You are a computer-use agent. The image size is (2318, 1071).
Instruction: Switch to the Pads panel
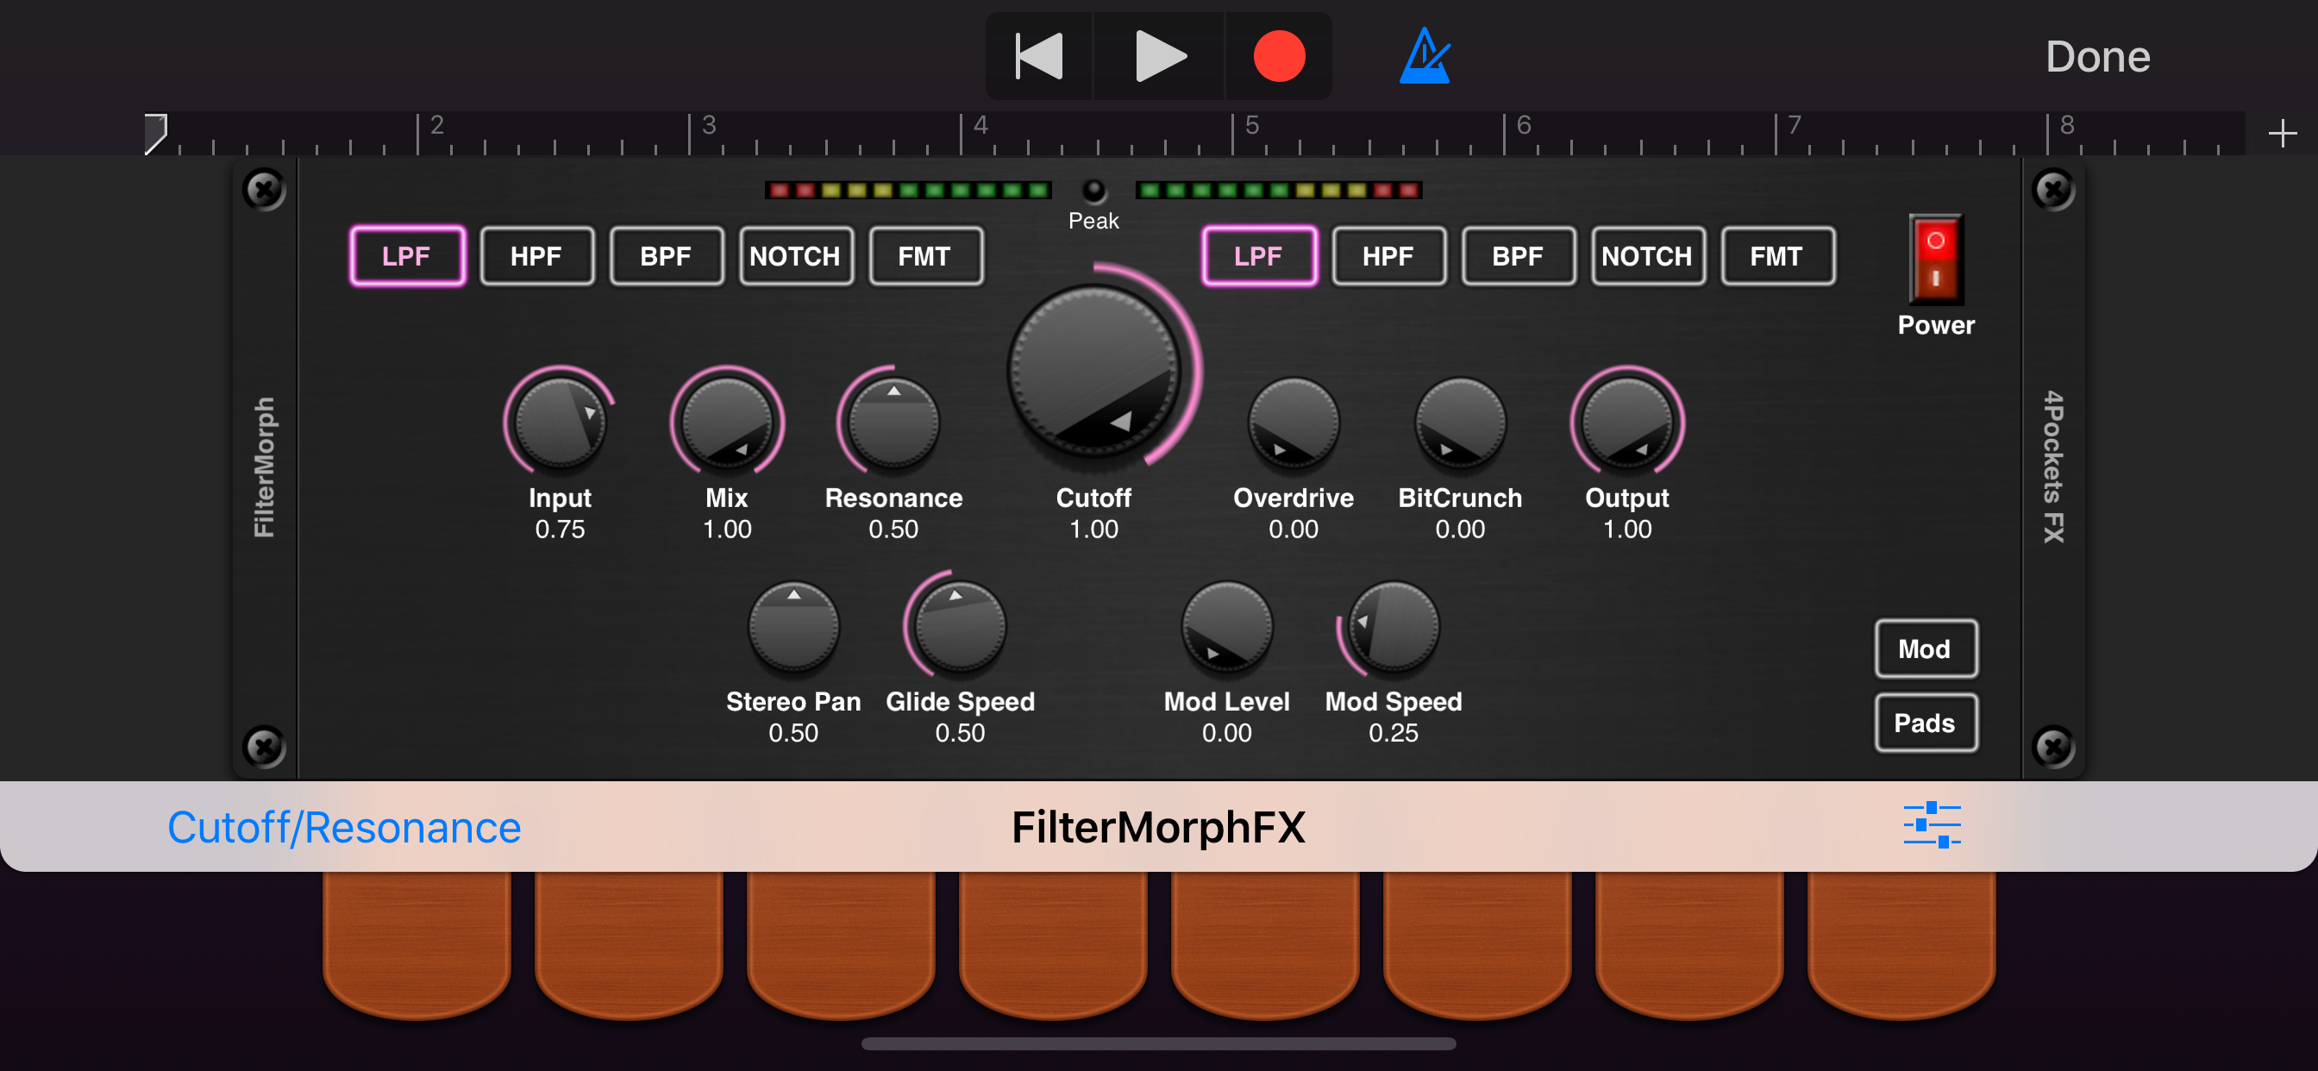coord(1925,723)
